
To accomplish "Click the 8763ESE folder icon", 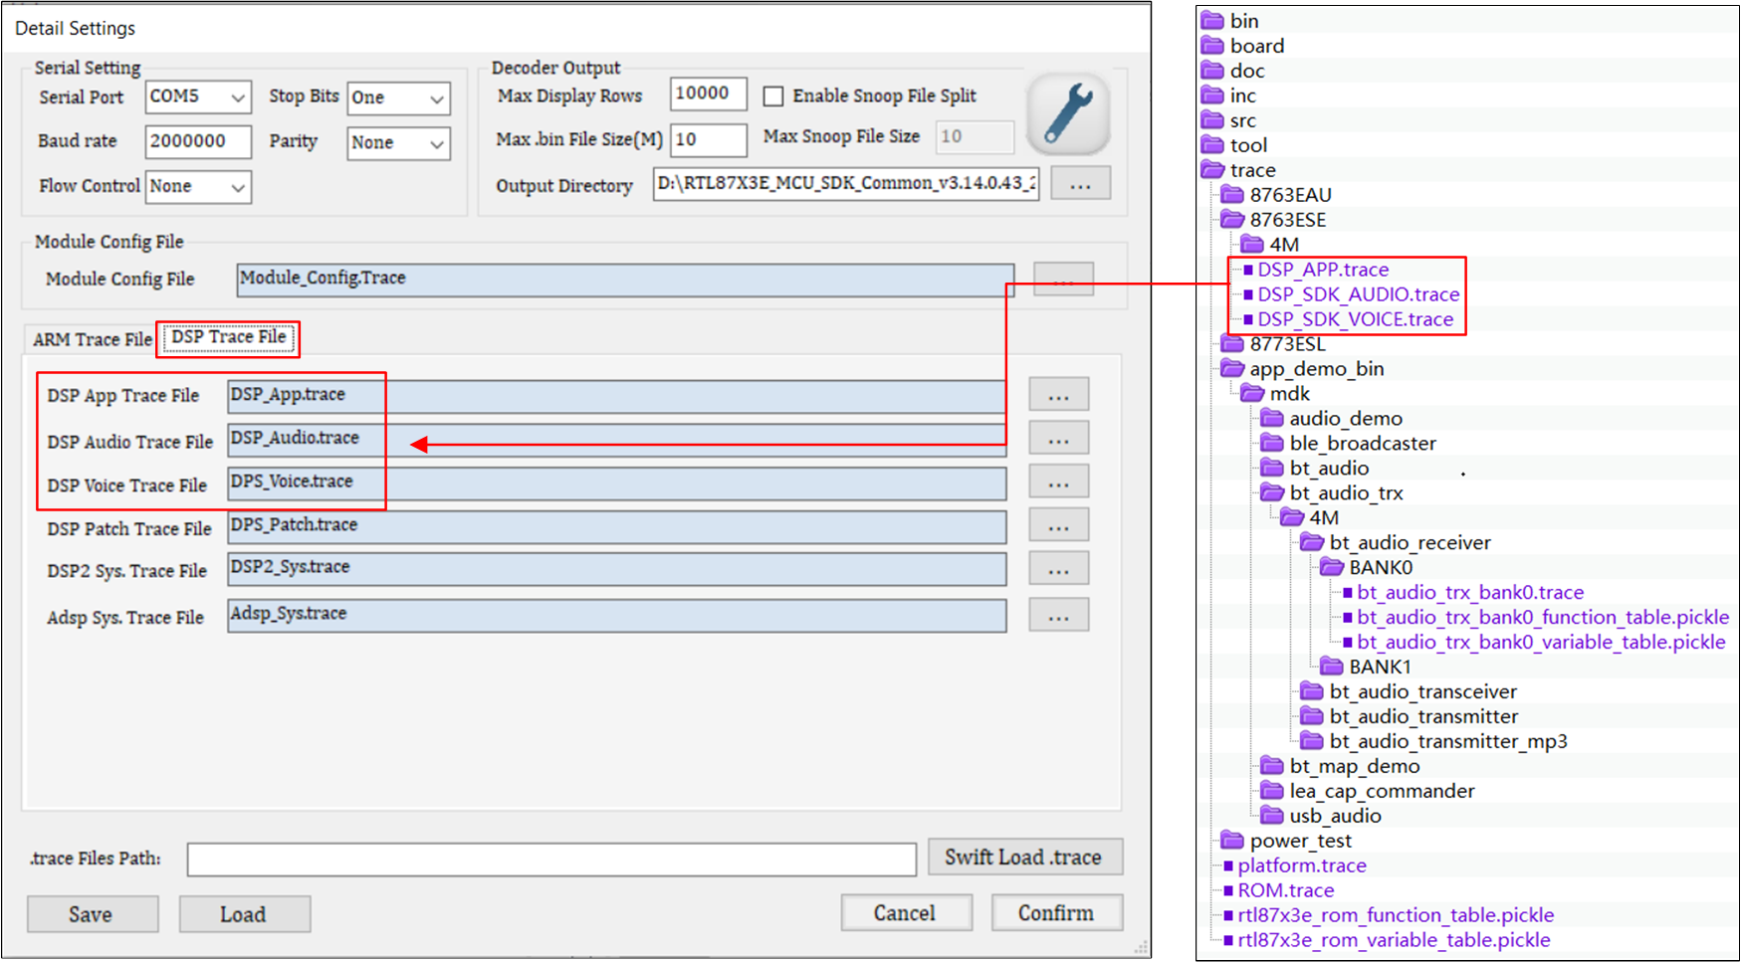I will click(1232, 220).
